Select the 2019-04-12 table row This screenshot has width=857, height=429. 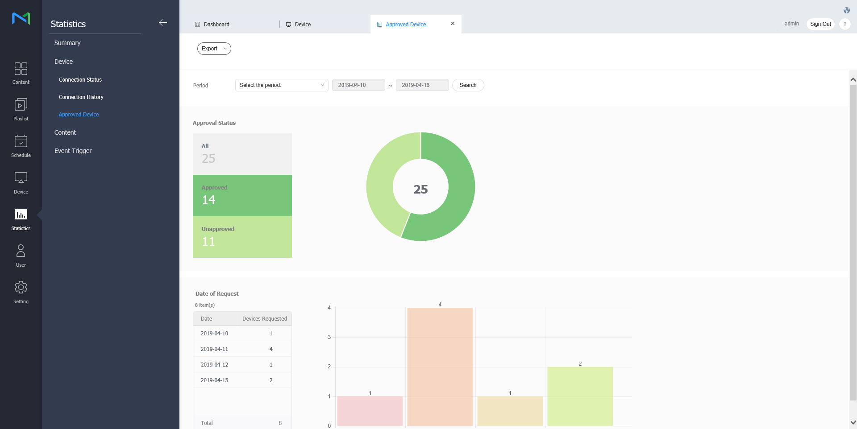click(x=242, y=365)
